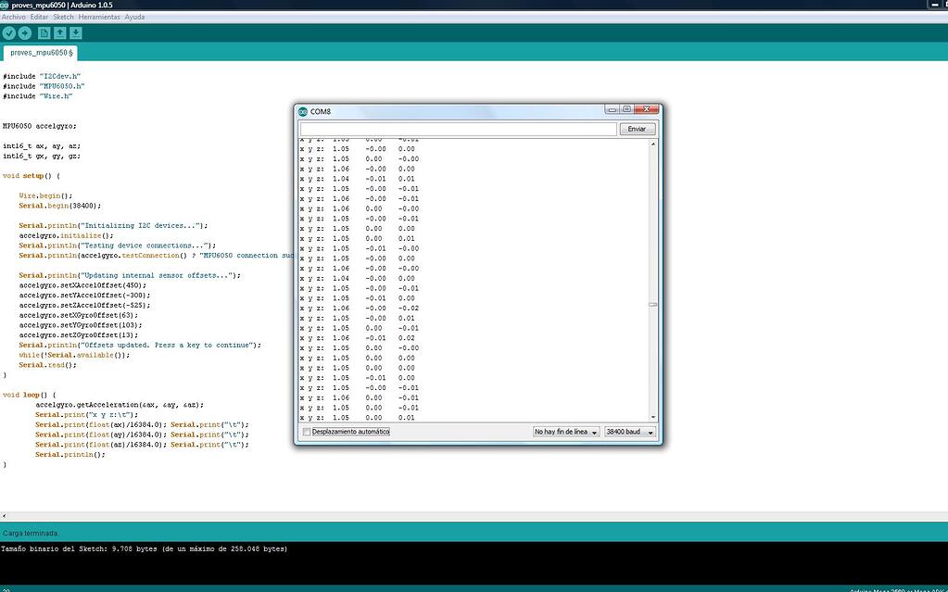
Task: Open the Sketch menu
Action: (x=64, y=17)
